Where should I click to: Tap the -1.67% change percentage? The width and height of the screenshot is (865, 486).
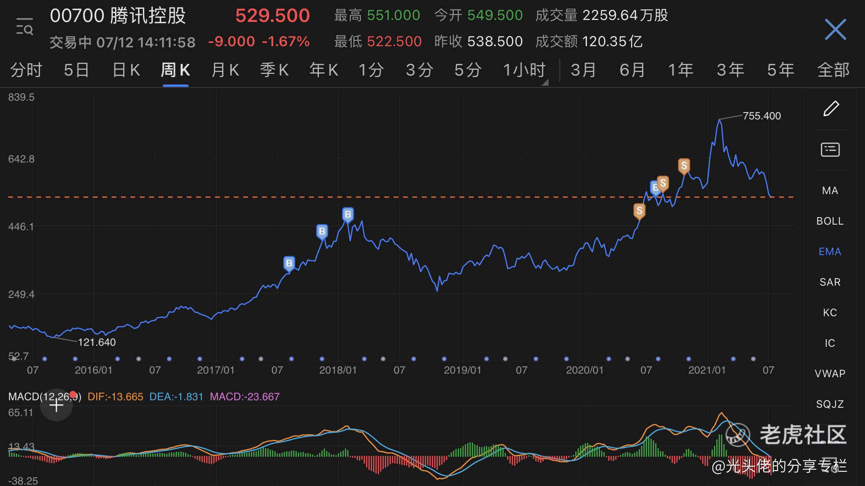point(286,41)
